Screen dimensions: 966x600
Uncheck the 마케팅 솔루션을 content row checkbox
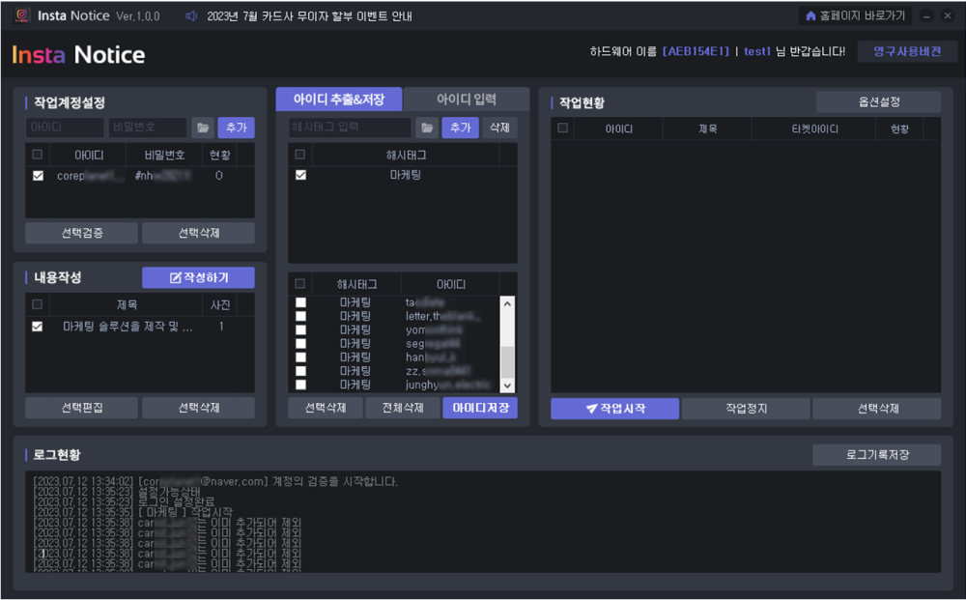tap(38, 326)
